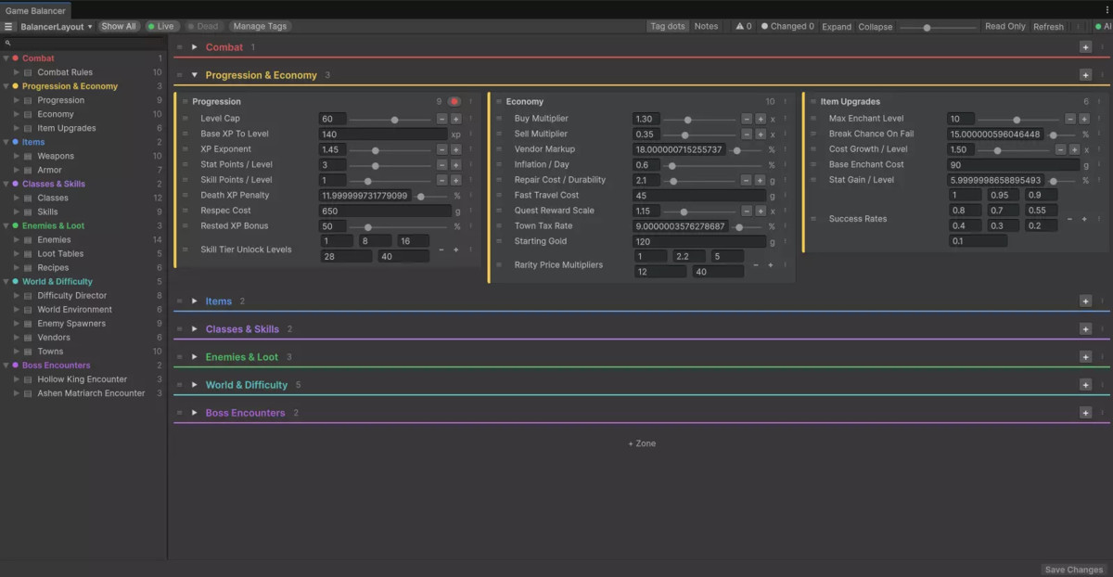Add entry to Rarity Price Multipliers
1113x577 pixels.
770,265
